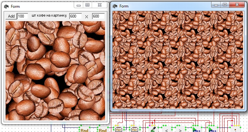Select the dot node at far right of scheme
The height and width of the screenshot is (132, 248).
(x=235, y=129)
